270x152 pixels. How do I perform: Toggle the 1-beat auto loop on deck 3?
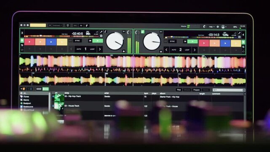tap(86, 49)
